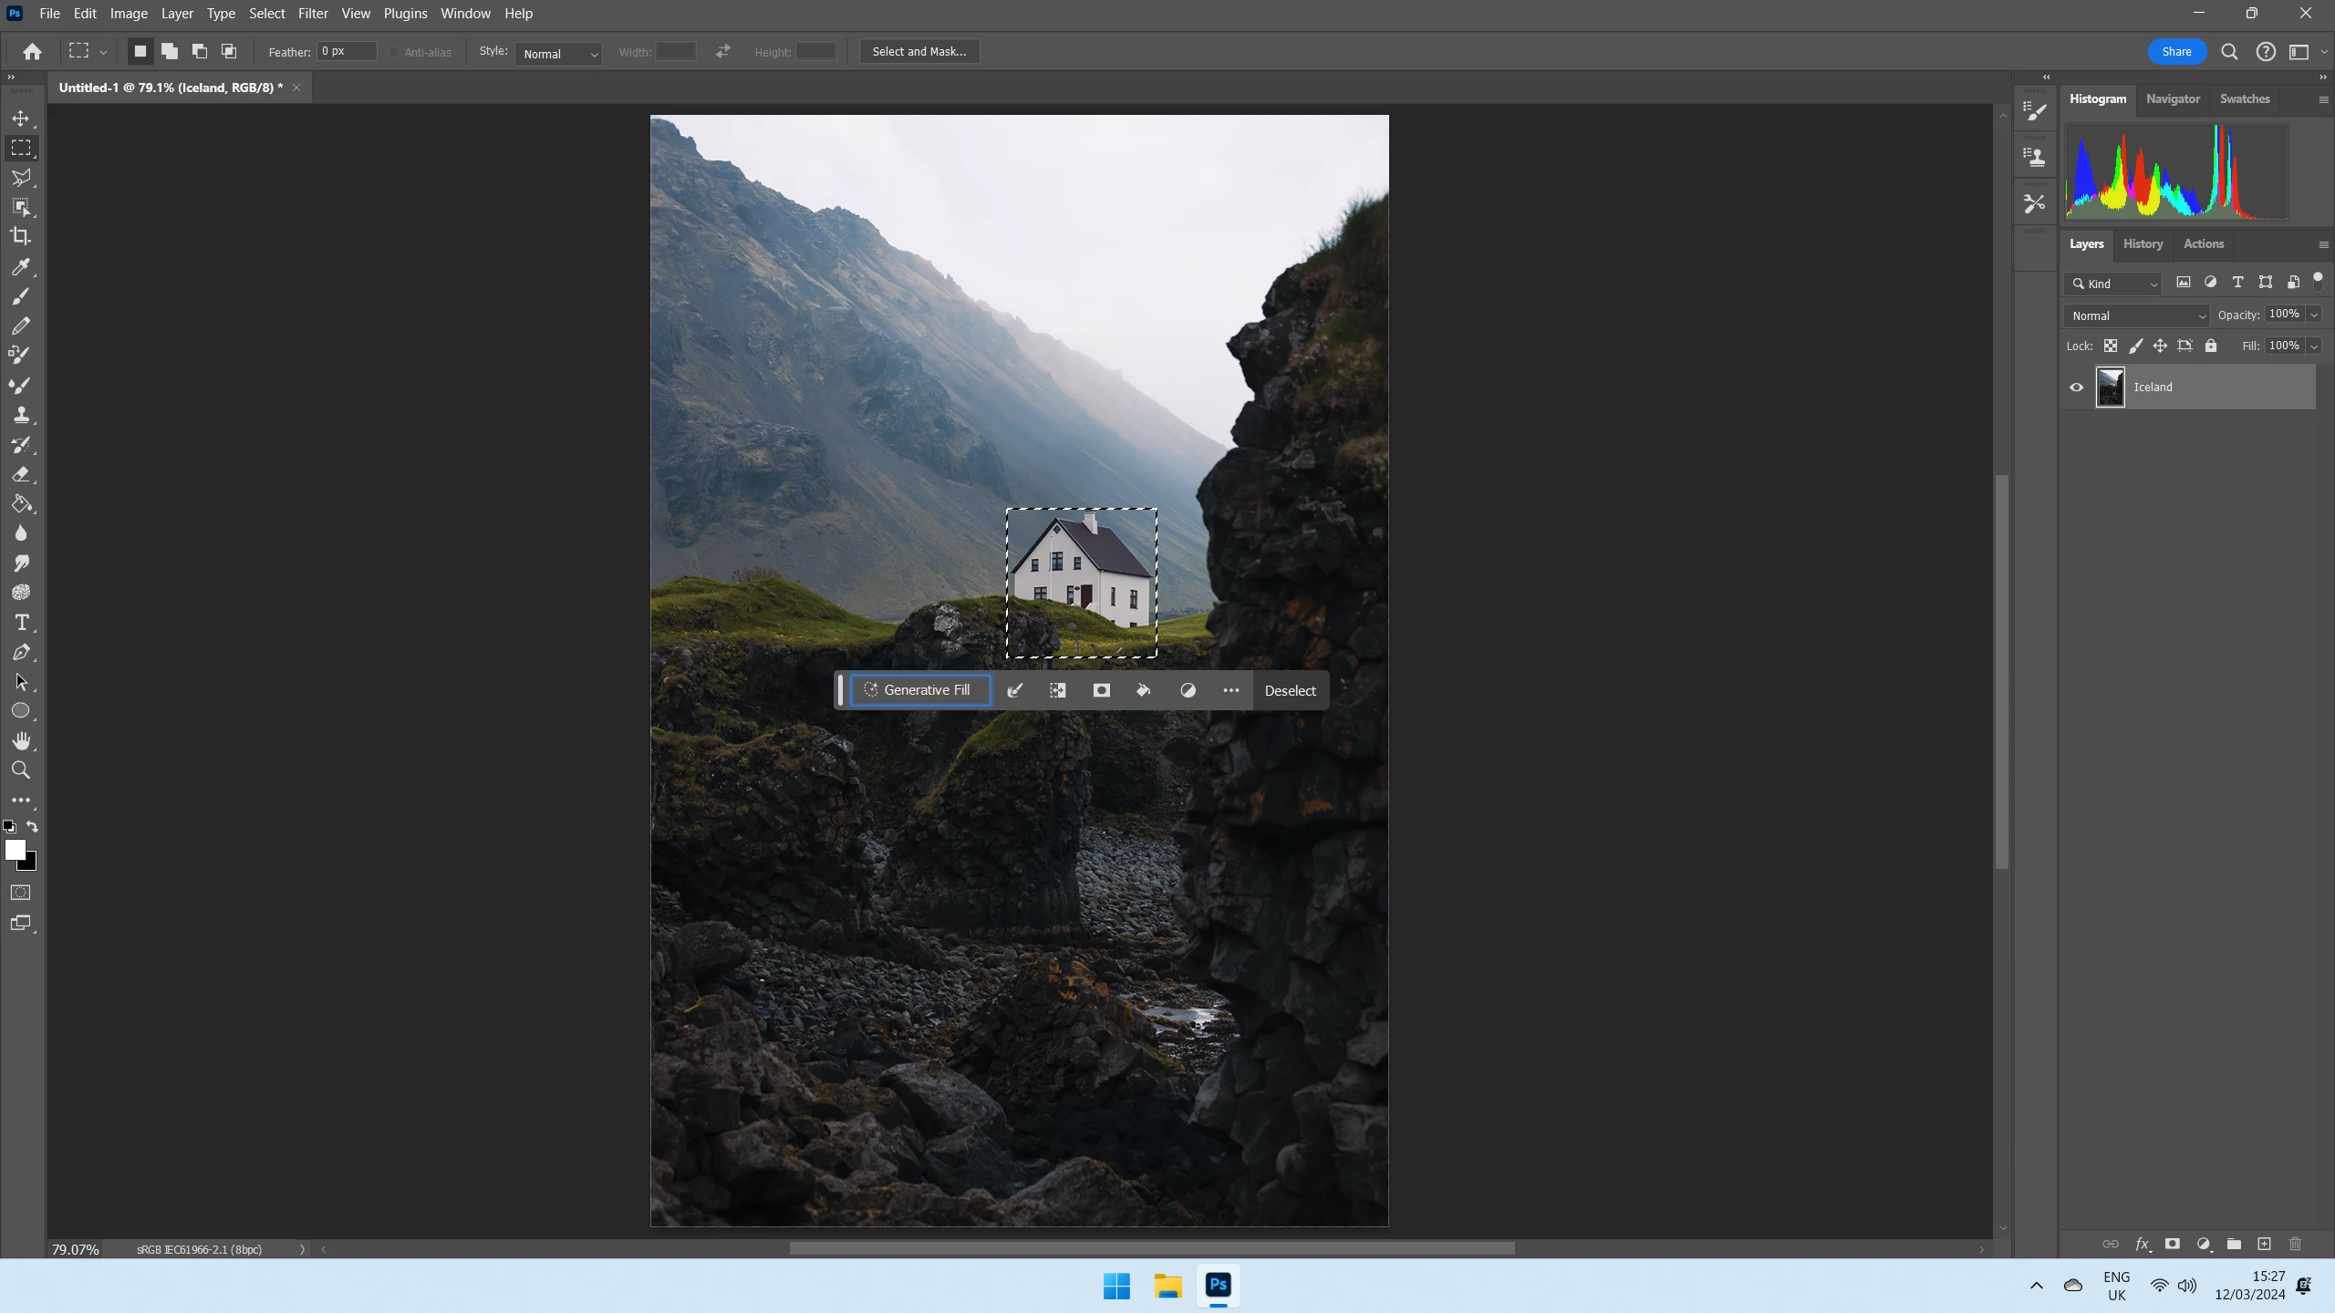Screen dimensions: 2335x1313
Task: Activate the Hand tool
Action: pyautogui.click(x=20, y=740)
